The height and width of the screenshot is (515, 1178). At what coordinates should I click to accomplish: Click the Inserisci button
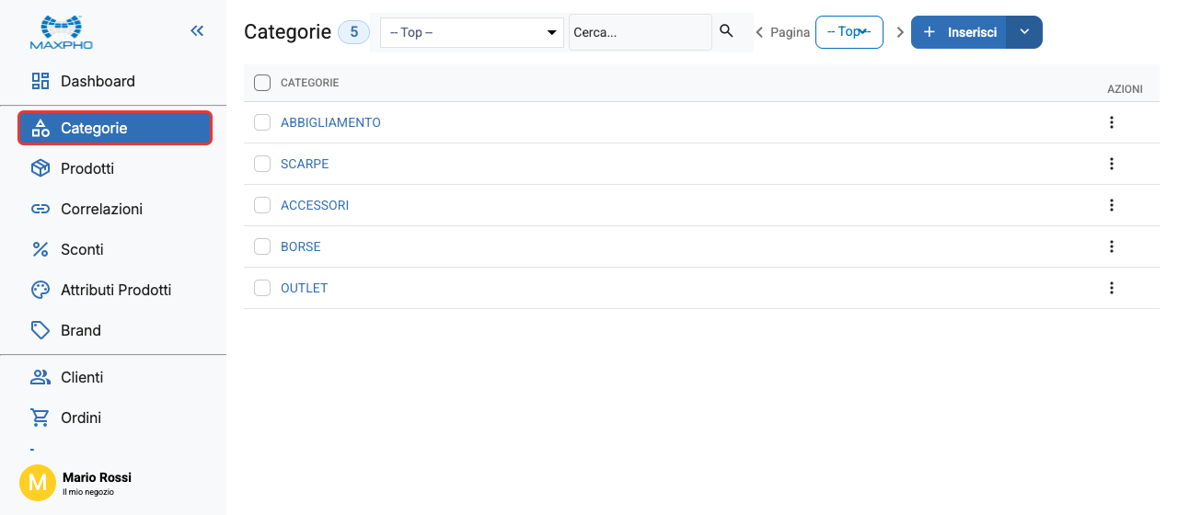[x=960, y=32]
